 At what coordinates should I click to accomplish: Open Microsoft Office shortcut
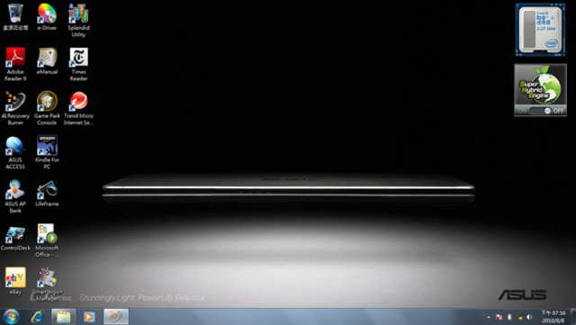pos(47,240)
